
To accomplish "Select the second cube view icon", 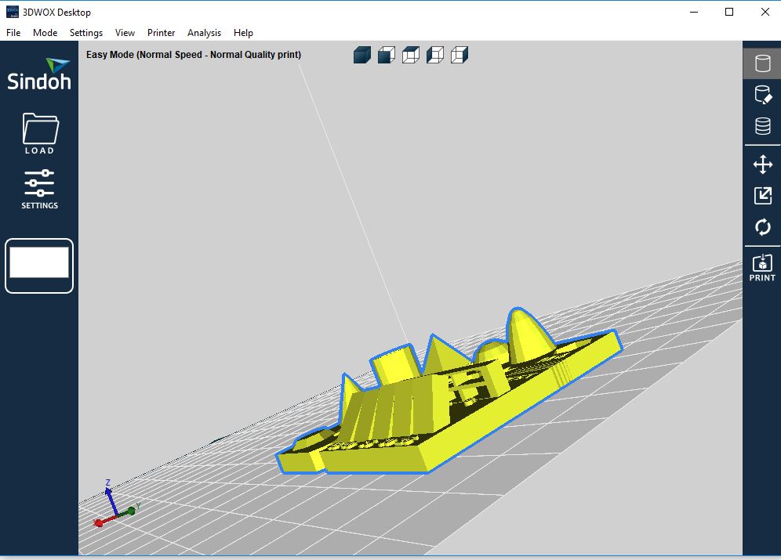I will click(387, 55).
